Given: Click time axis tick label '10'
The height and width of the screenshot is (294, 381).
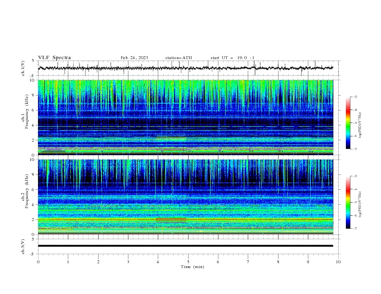Looking at the screenshot, I should point(338,262).
